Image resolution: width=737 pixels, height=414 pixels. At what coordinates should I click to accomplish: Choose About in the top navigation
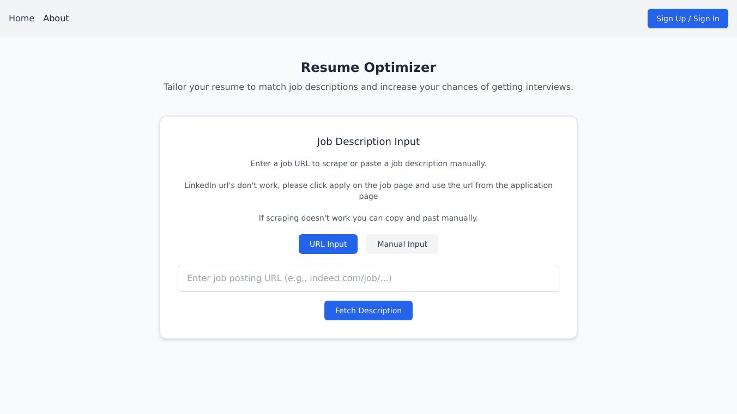pyautogui.click(x=56, y=19)
